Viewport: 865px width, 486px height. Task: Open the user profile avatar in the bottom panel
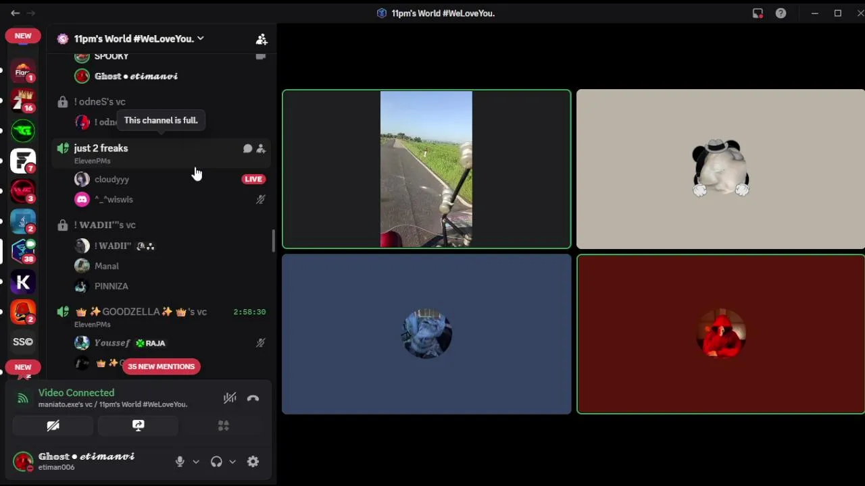tap(23, 462)
